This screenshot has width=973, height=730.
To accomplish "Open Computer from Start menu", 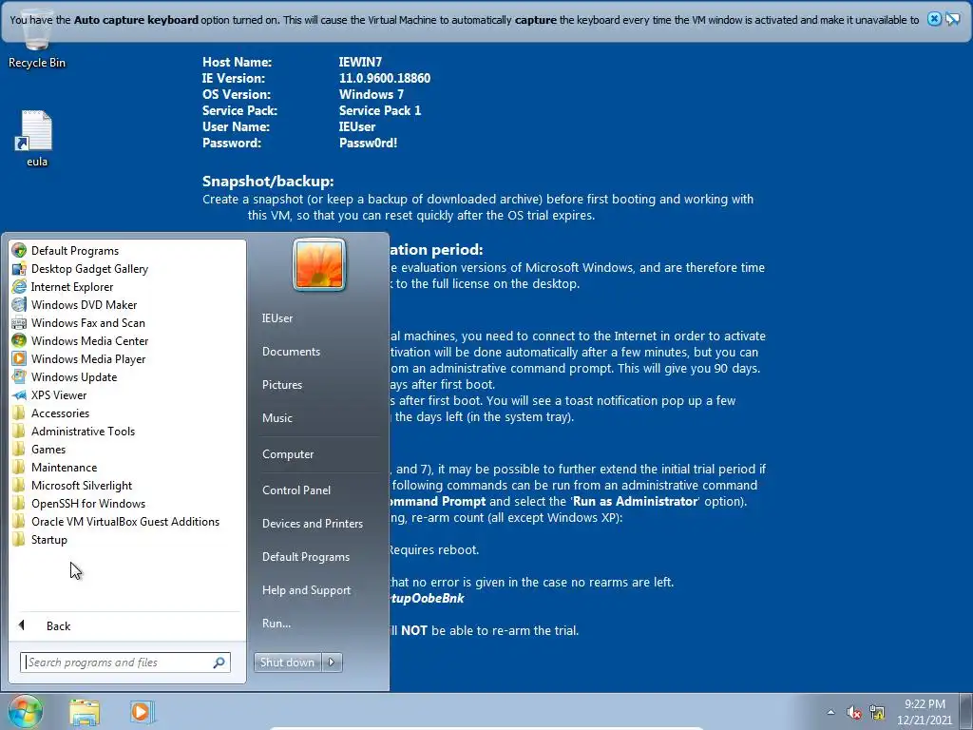I will click(288, 454).
